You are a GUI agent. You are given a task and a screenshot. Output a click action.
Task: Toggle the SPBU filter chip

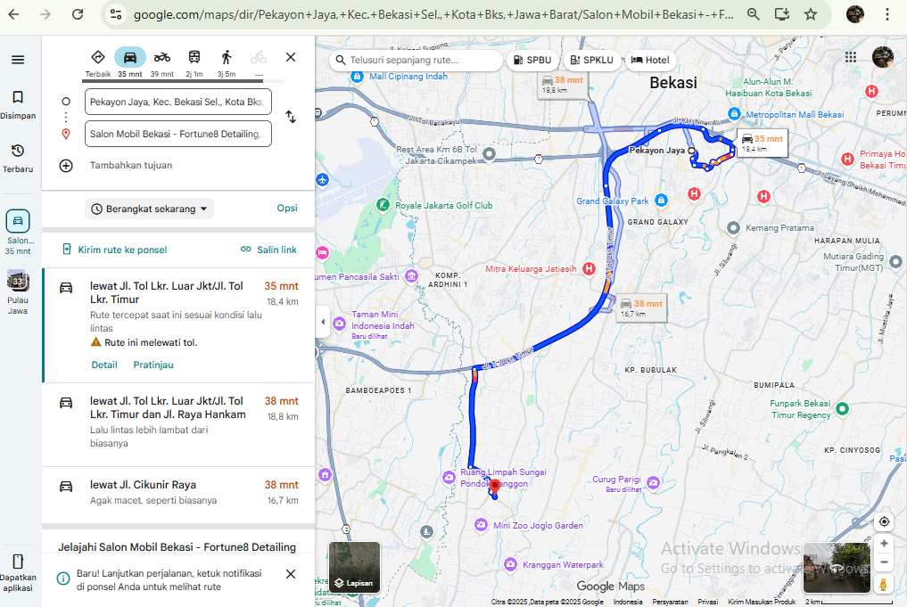tap(533, 60)
